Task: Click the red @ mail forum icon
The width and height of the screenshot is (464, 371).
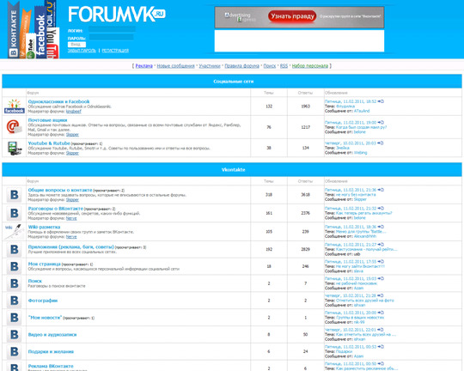Action: pos(15,126)
